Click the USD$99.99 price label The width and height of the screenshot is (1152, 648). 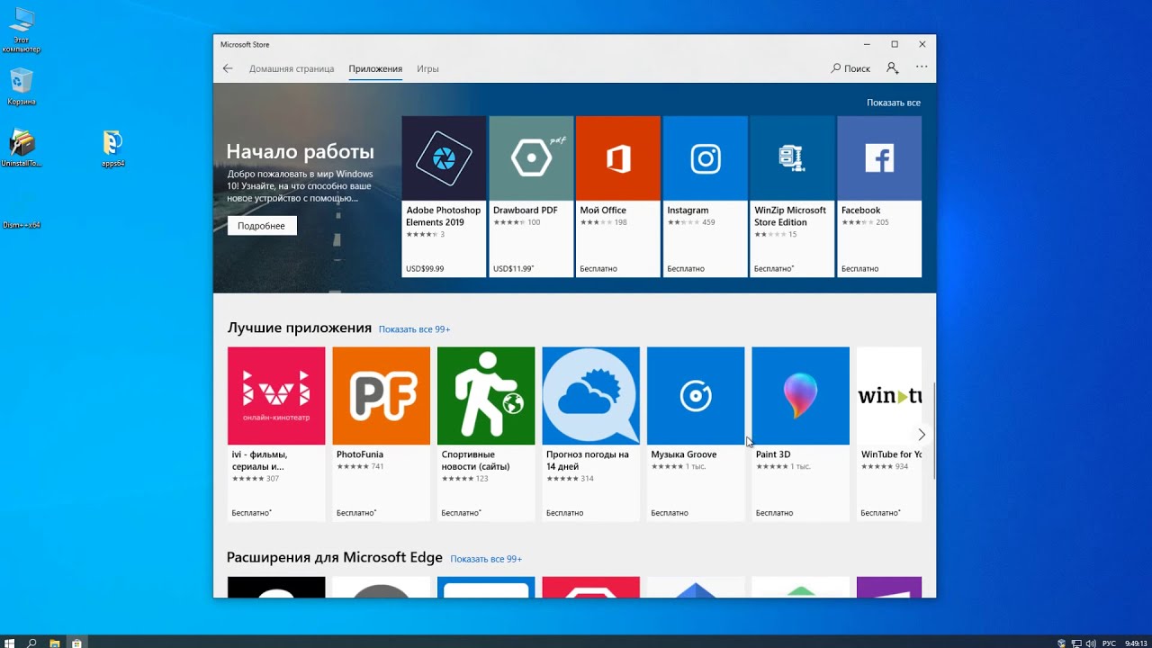(x=425, y=268)
